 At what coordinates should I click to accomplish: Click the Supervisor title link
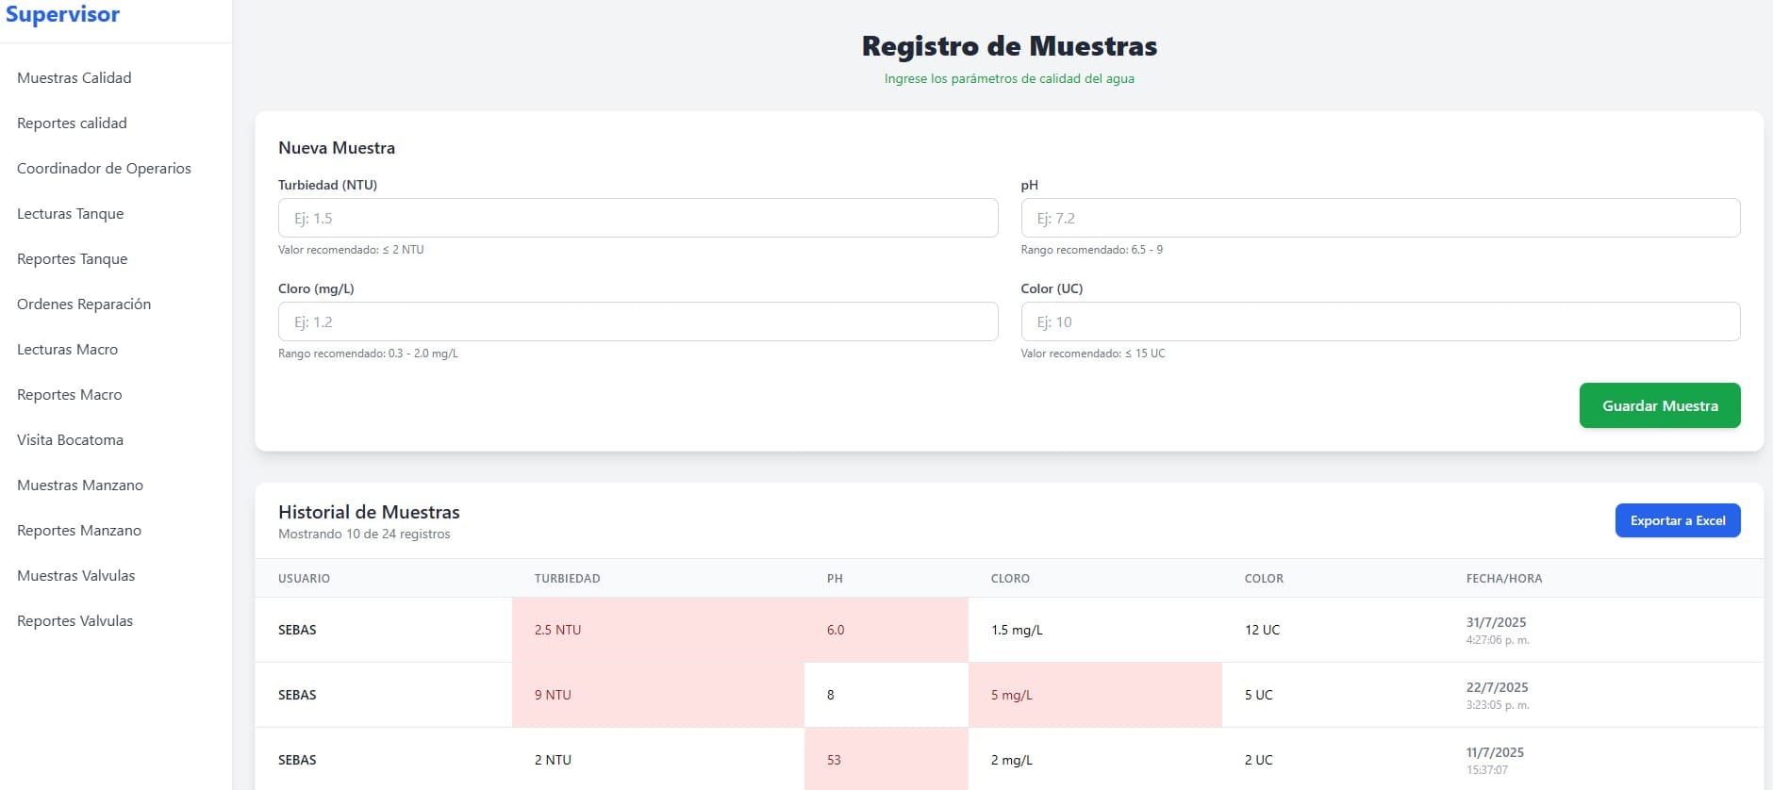[62, 14]
